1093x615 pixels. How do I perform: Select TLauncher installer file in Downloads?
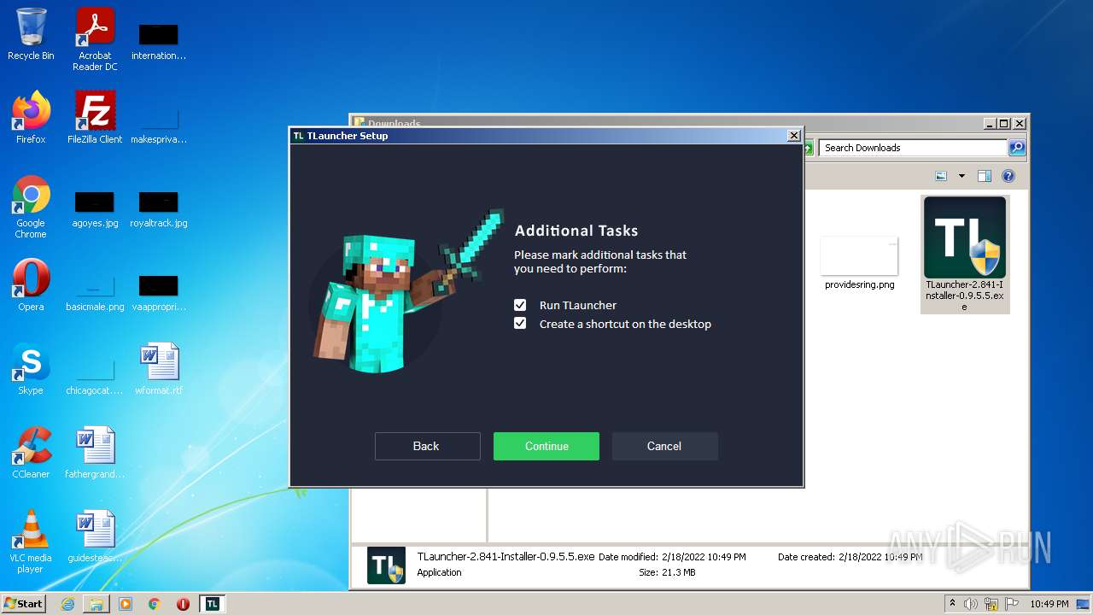pos(965,254)
